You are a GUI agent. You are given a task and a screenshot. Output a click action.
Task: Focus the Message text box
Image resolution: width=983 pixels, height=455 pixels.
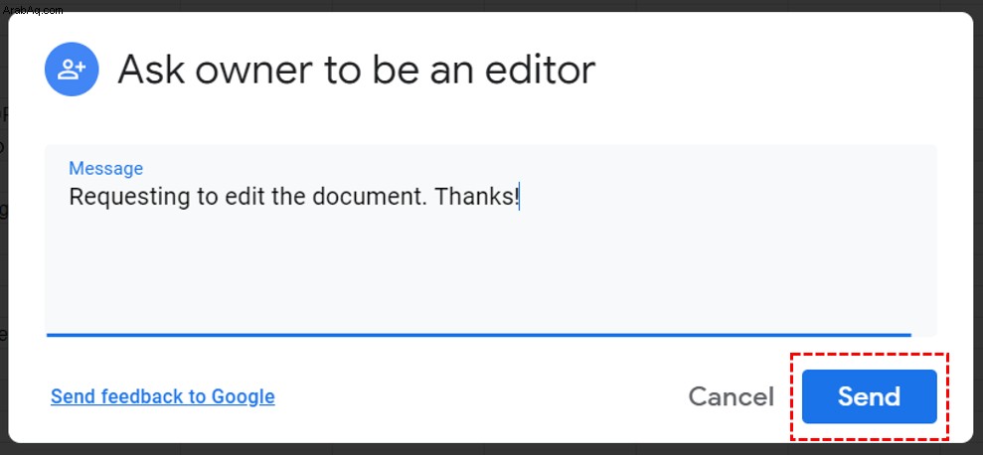click(491, 240)
